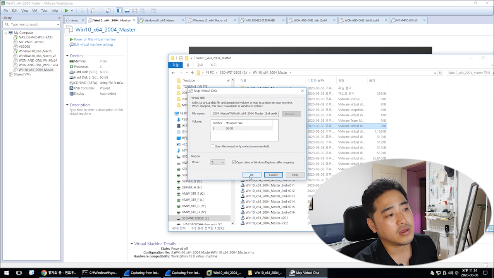Collapse the Description section
This screenshot has height=278, width=494.
click(67, 105)
